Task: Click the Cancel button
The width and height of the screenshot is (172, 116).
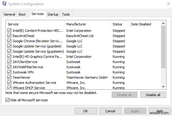Action: tap(110, 111)
